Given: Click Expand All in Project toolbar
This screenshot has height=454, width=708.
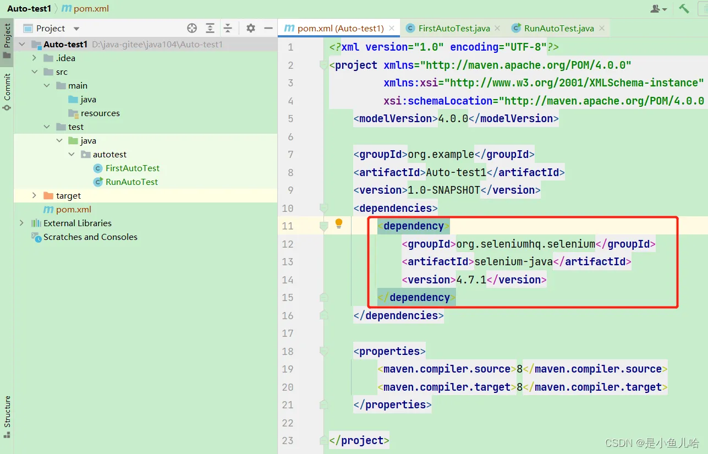Looking at the screenshot, I should pyautogui.click(x=210, y=28).
